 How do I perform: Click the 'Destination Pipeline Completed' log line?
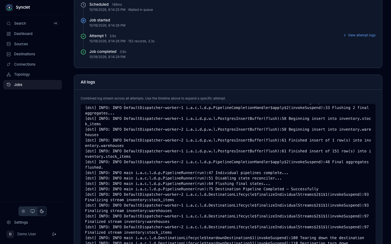pyautogui.click(x=202, y=189)
